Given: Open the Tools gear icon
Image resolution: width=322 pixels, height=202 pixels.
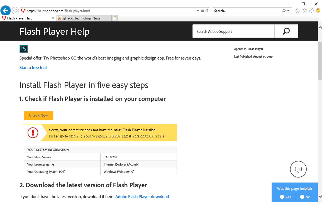Looking at the screenshot, I should click(311, 11).
